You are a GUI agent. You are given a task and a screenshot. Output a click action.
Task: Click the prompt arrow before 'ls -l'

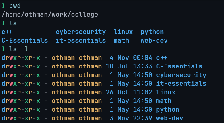pos(3,49)
